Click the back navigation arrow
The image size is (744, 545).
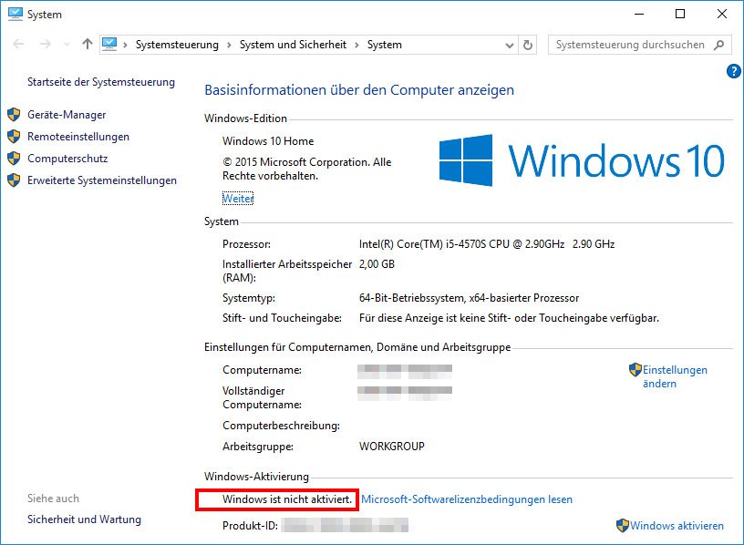(x=18, y=44)
